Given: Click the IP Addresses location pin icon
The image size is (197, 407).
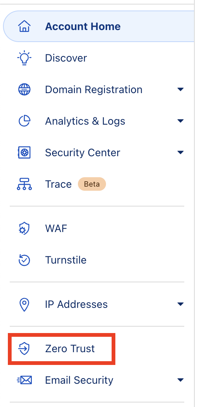Looking at the screenshot, I should [x=24, y=304].
